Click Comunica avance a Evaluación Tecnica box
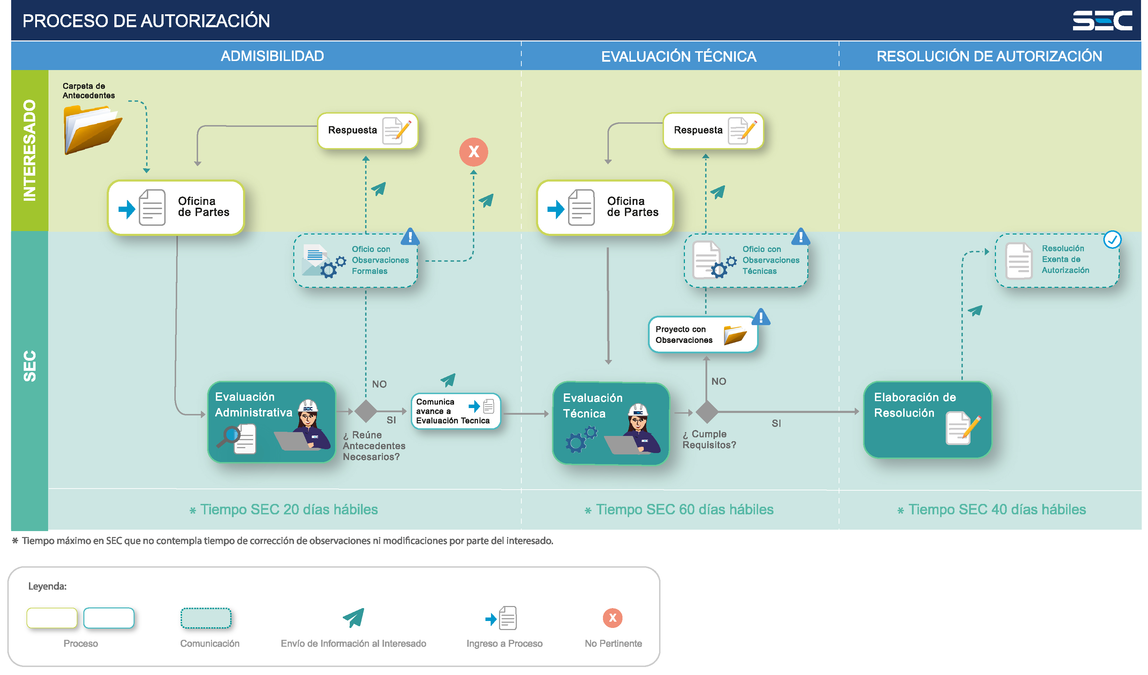The width and height of the screenshot is (1148, 675). pos(455,411)
